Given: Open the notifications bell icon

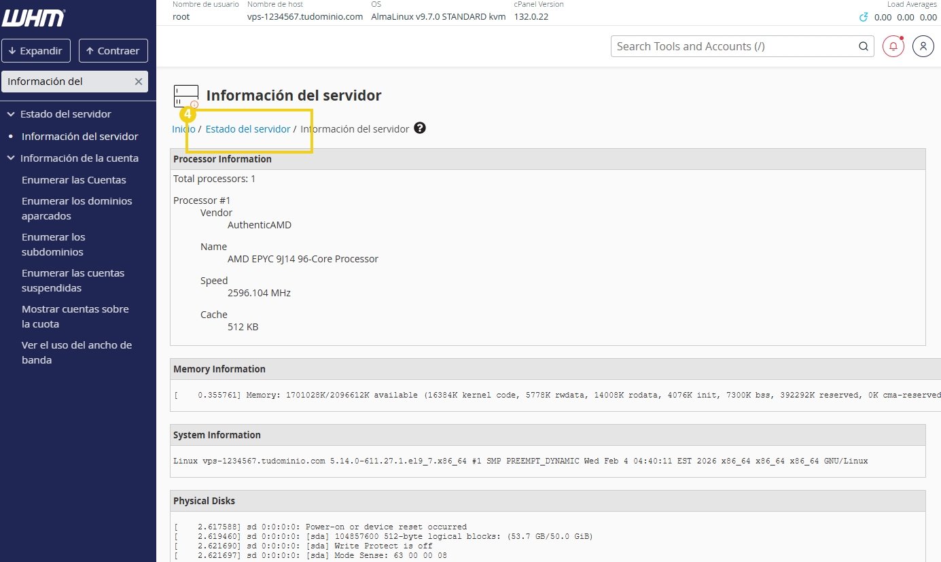Looking at the screenshot, I should click(893, 46).
